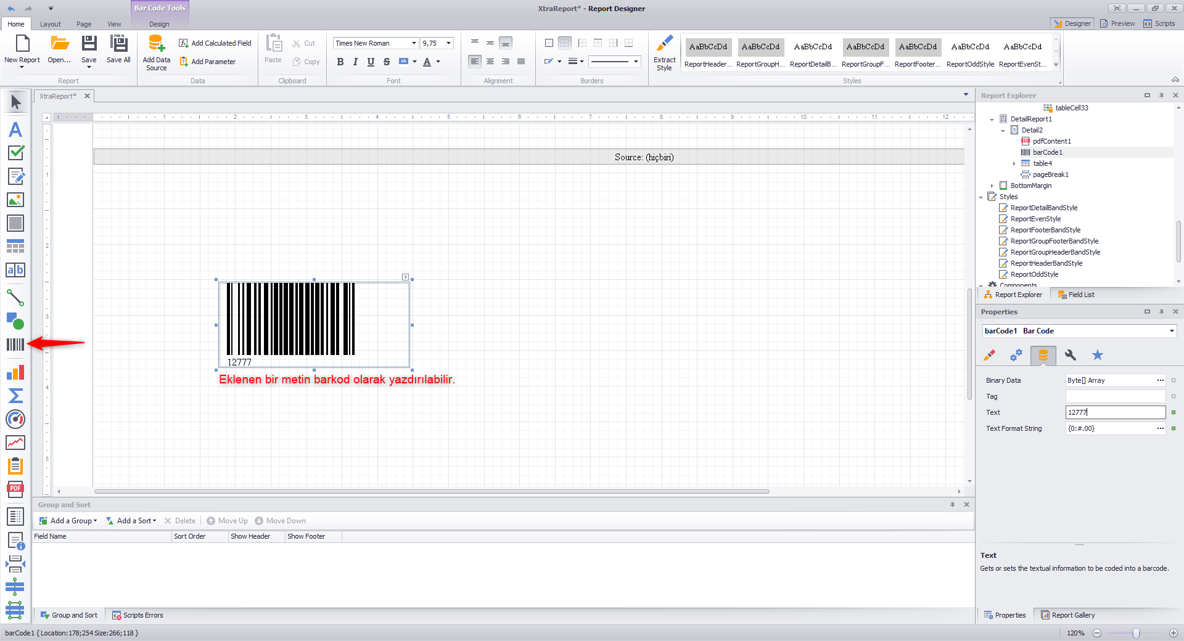Open the Scripts Errors tab
1184x641 pixels.
[138, 615]
